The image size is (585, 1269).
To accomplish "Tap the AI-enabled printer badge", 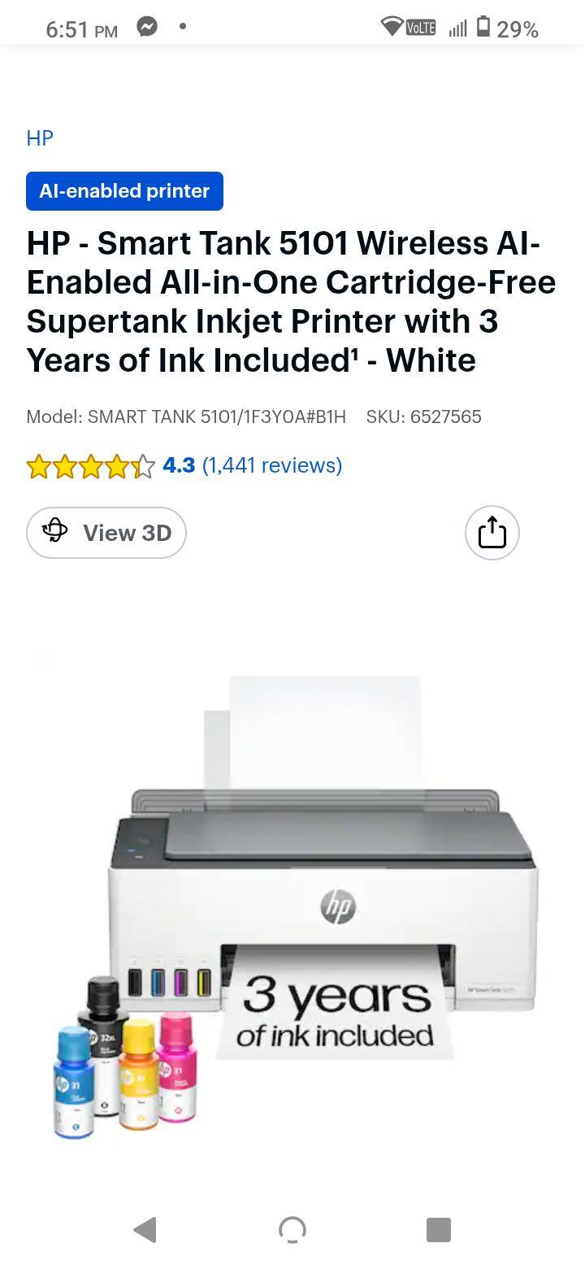I will click(x=124, y=191).
